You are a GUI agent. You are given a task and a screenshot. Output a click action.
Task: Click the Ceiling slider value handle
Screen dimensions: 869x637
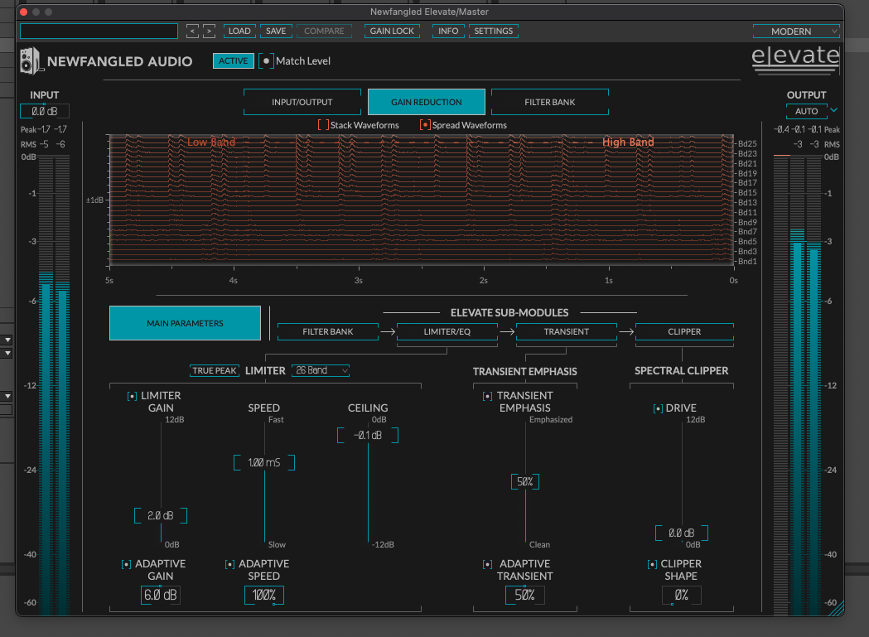(x=367, y=436)
